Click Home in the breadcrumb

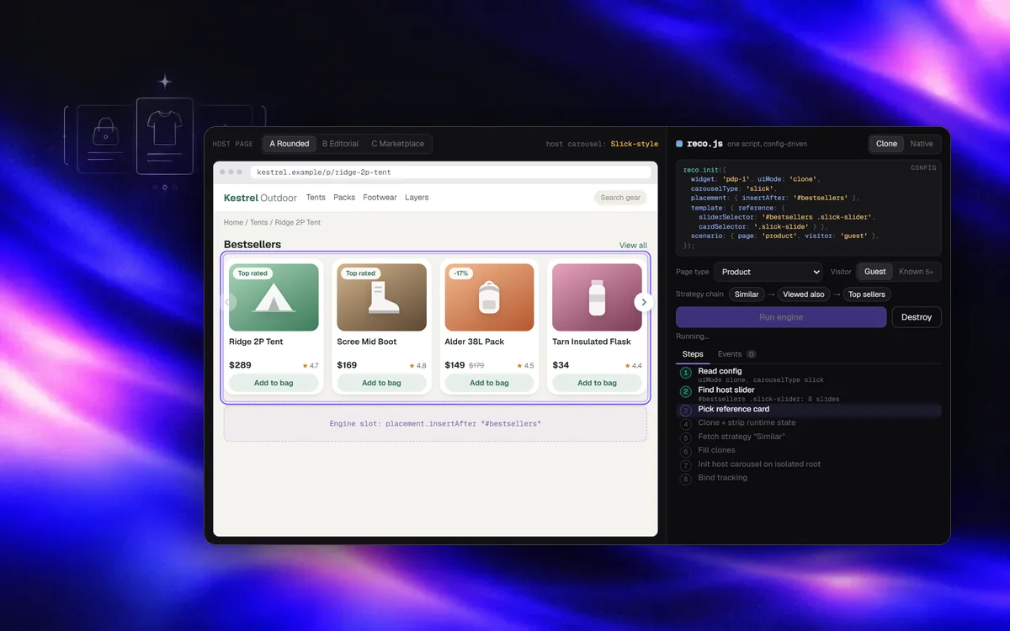tap(233, 223)
